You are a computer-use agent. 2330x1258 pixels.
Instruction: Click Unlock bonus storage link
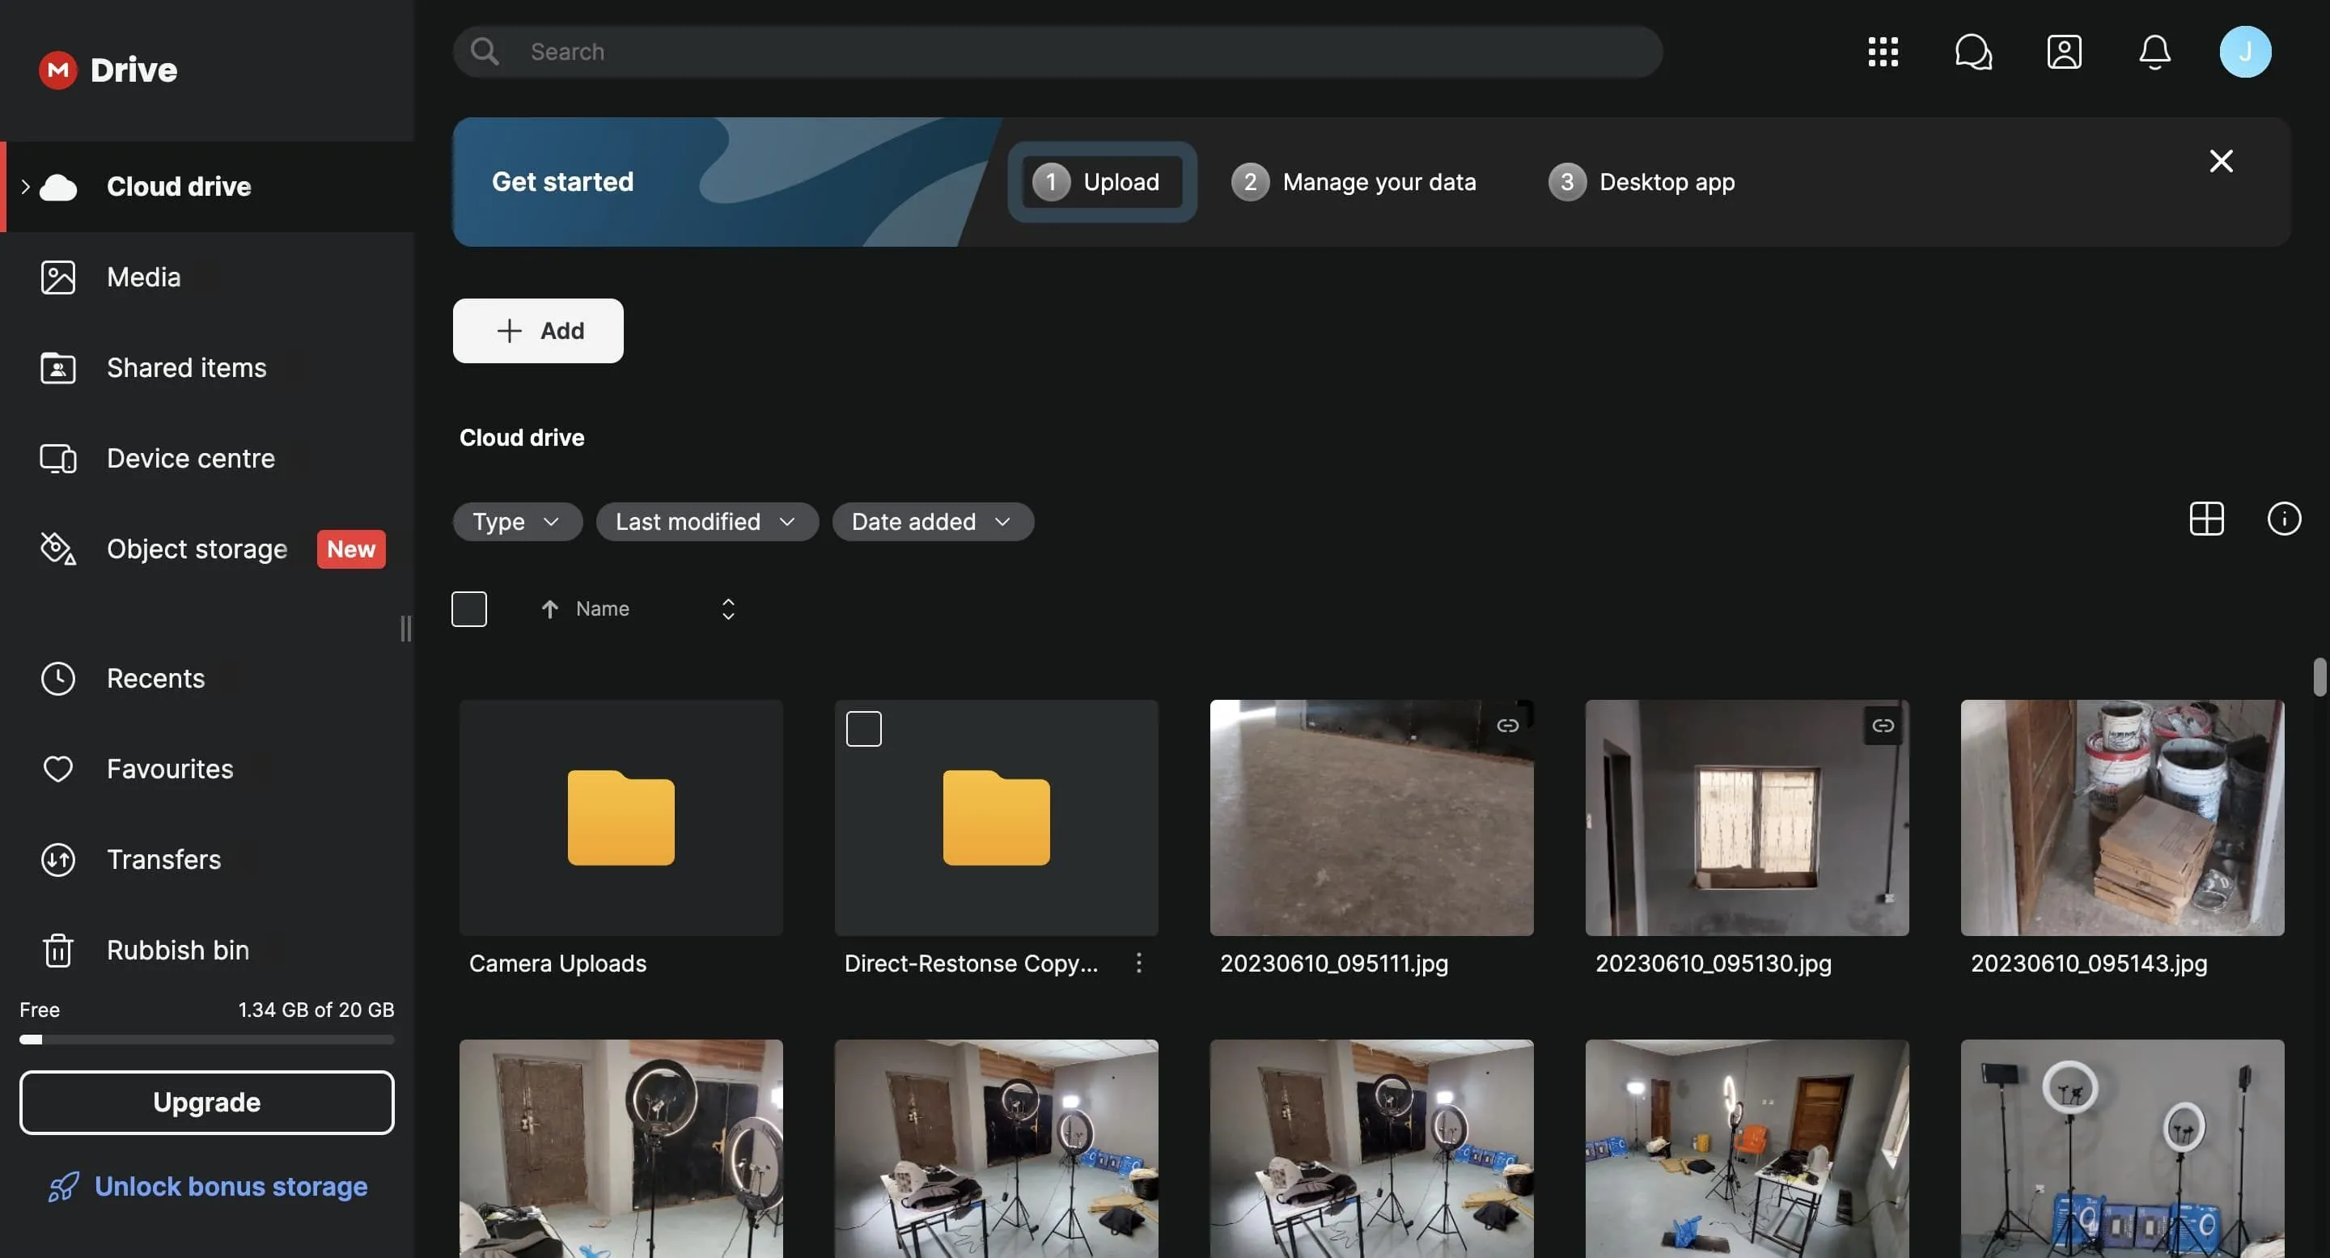231,1186
